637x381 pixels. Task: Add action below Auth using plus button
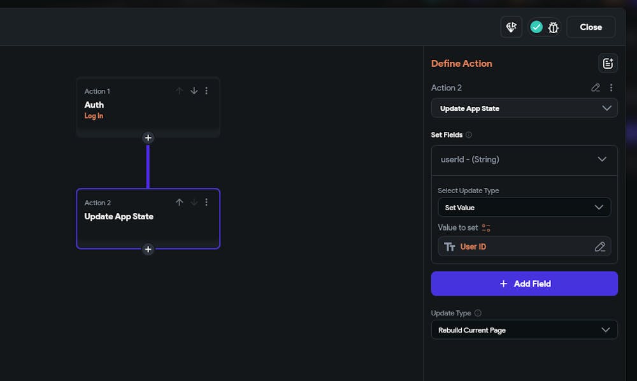[148, 138]
